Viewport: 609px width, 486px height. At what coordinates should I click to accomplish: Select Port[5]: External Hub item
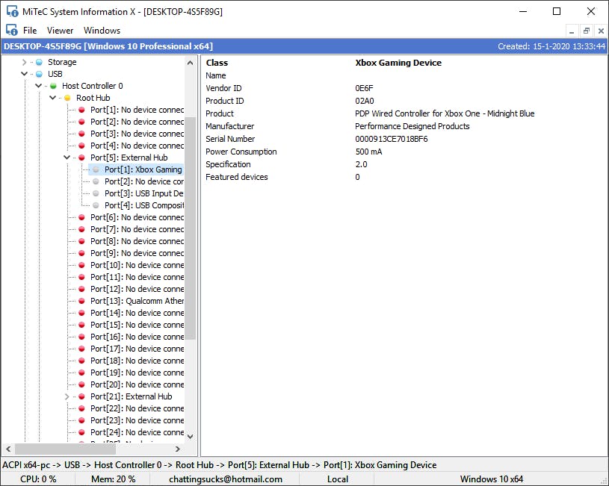(129, 158)
